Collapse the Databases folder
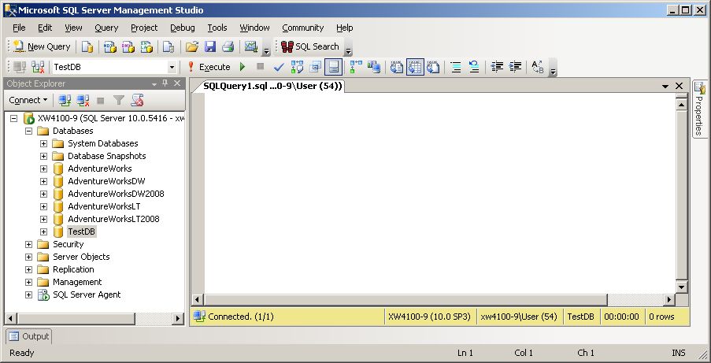The width and height of the screenshot is (711, 363). tap(28, 131)
